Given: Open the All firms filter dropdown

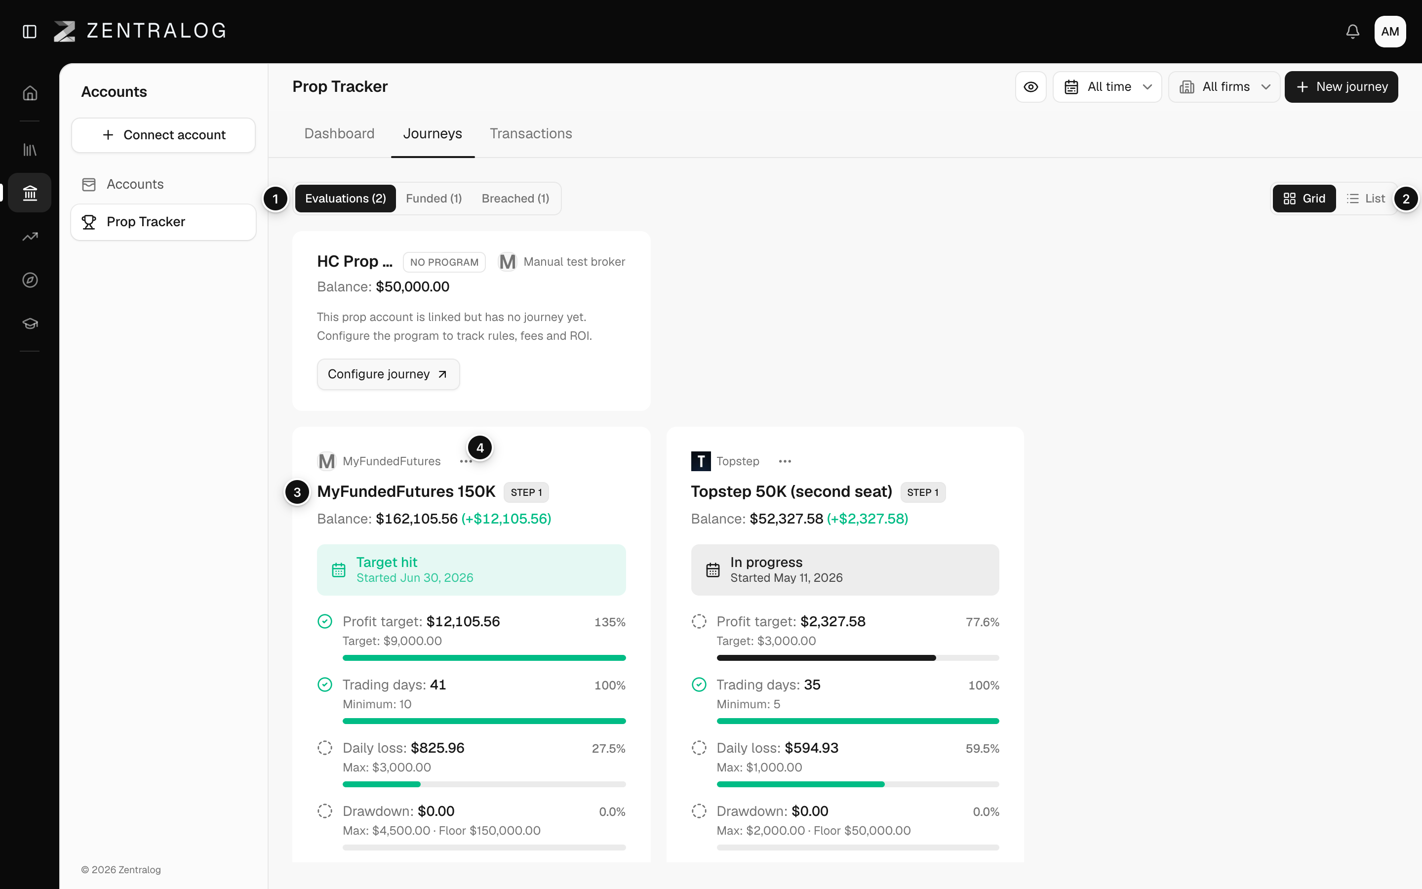Looking at the screenshot, I should (1224, 87).
